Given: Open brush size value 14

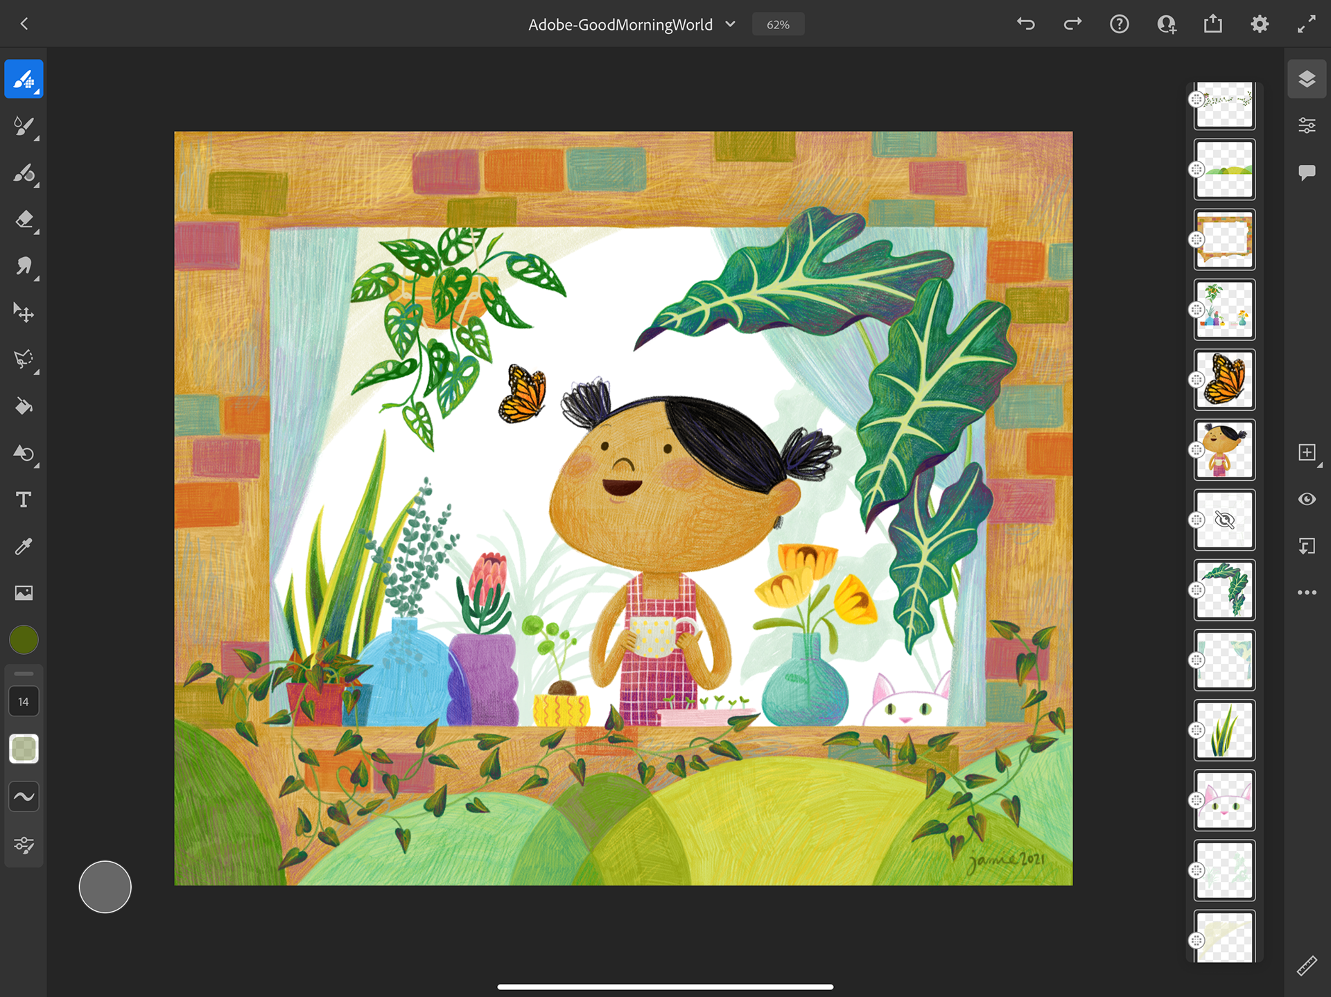Looking at the screenshot, I should pos(24,702).
